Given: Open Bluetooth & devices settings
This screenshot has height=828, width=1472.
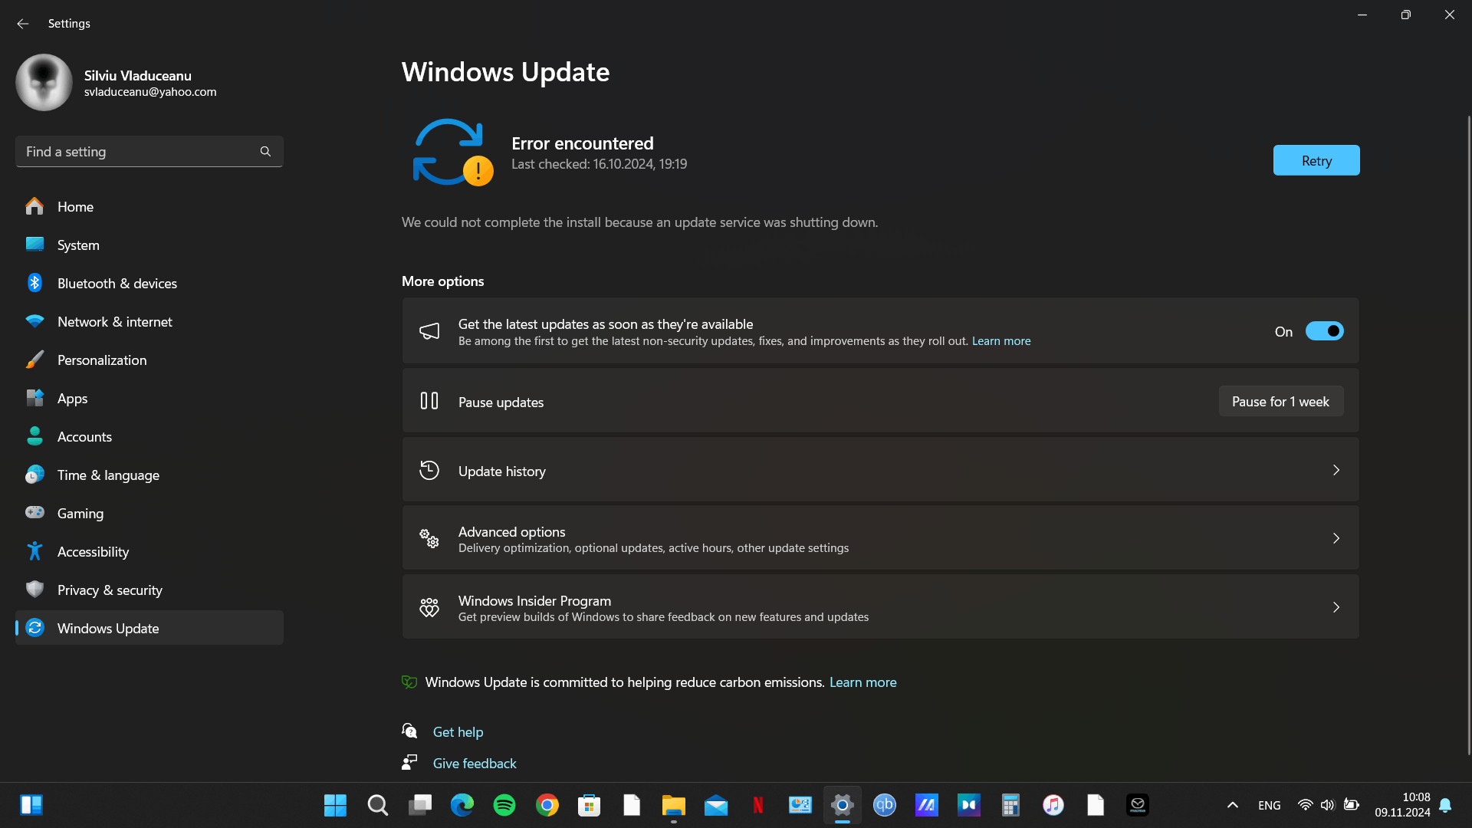Looking at the screenshot, I should (x=149, y=283).
